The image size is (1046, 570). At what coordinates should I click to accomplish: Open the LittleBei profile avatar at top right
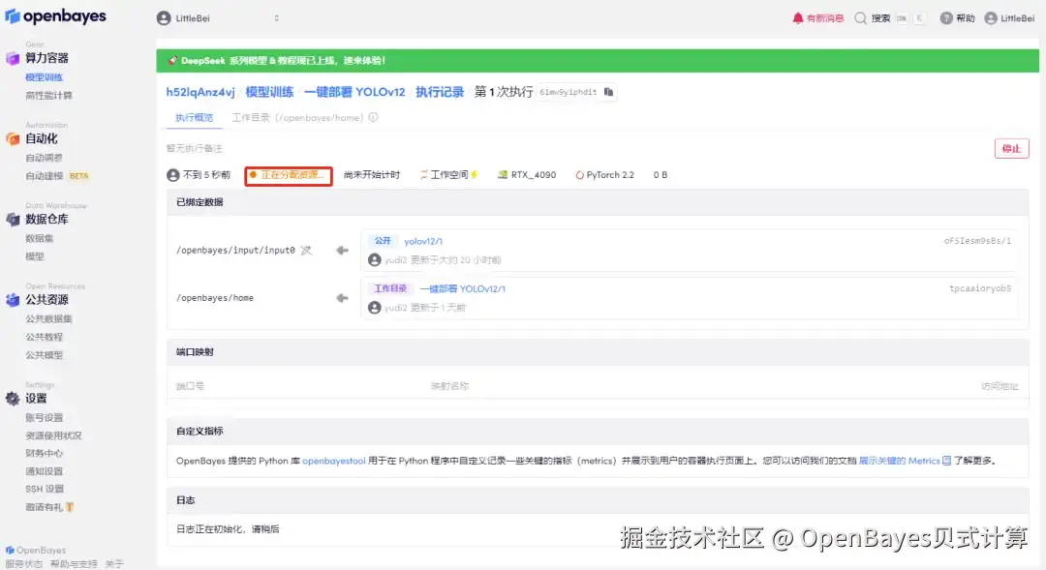[991, 18]
